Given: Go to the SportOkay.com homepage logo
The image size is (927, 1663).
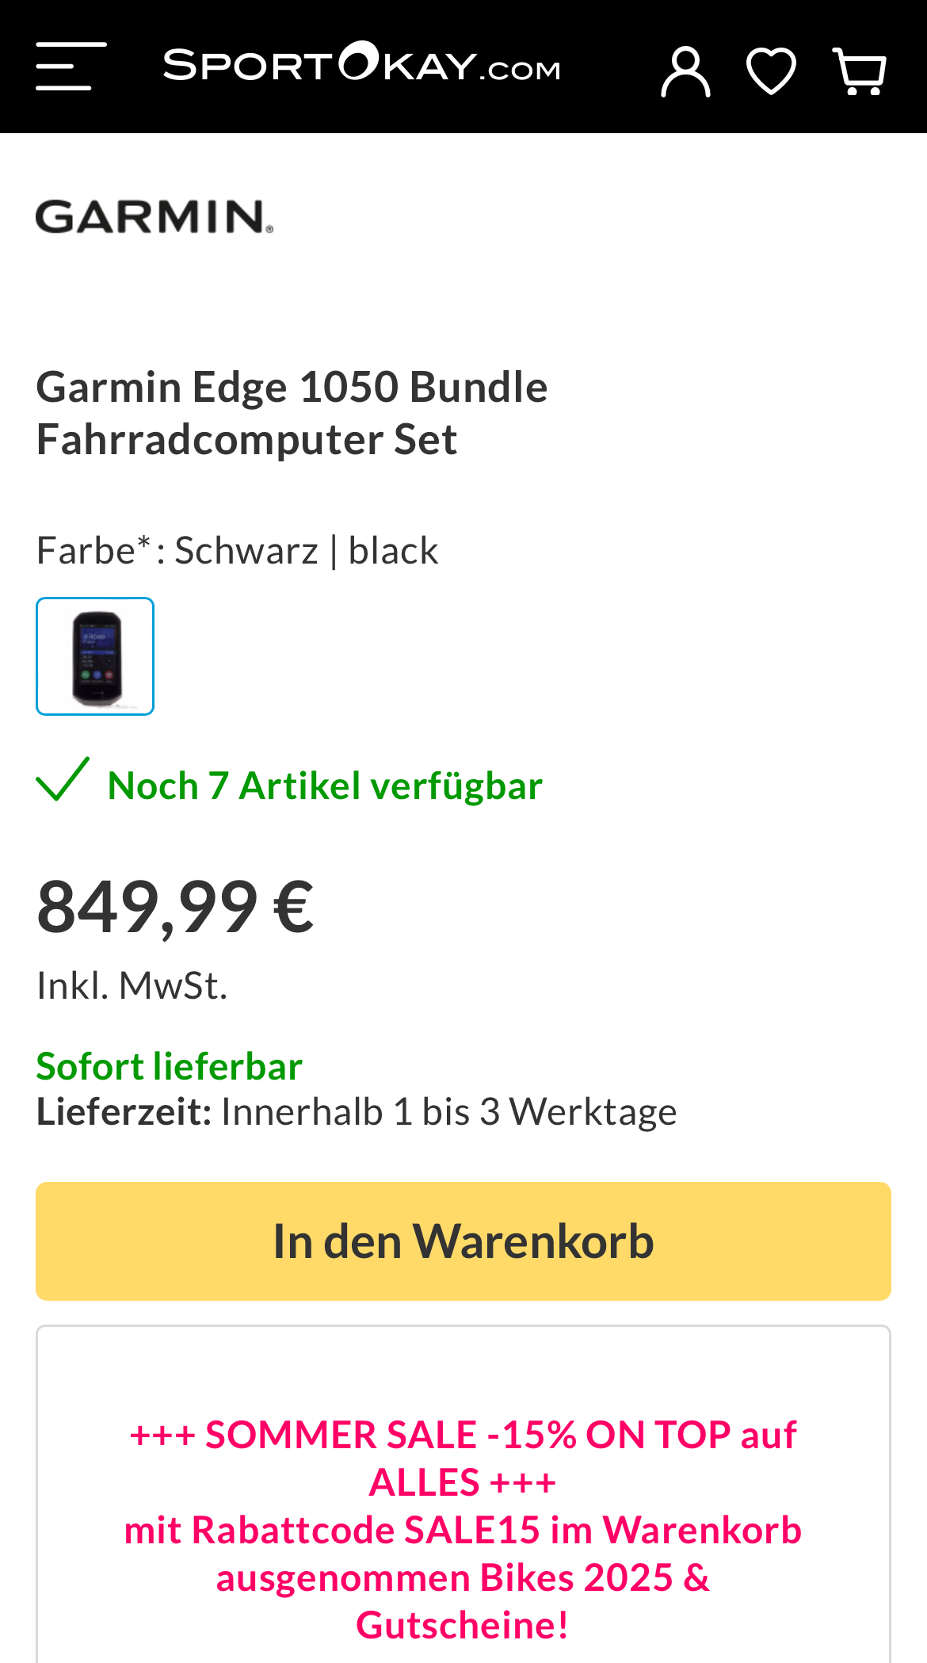Looking at the screenshot, I should tap(361, 65).
